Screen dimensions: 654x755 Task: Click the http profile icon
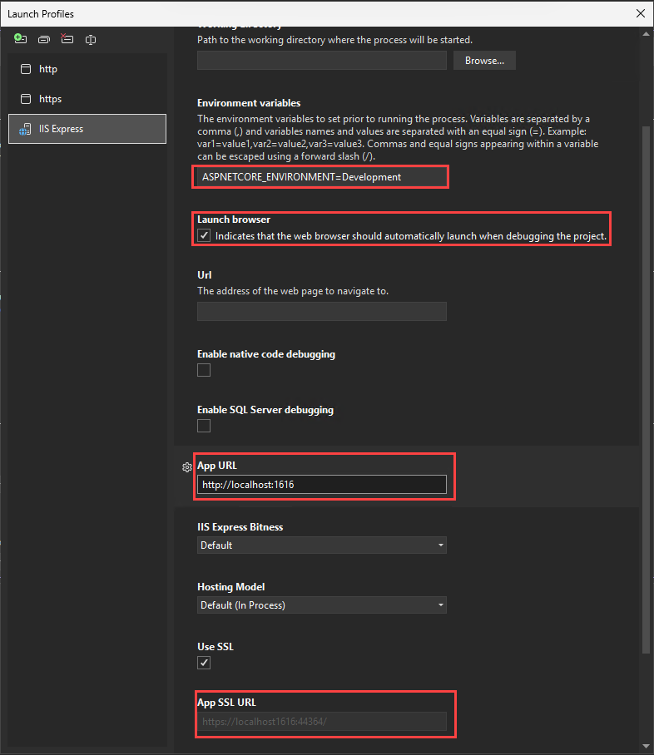coord(26,69)
